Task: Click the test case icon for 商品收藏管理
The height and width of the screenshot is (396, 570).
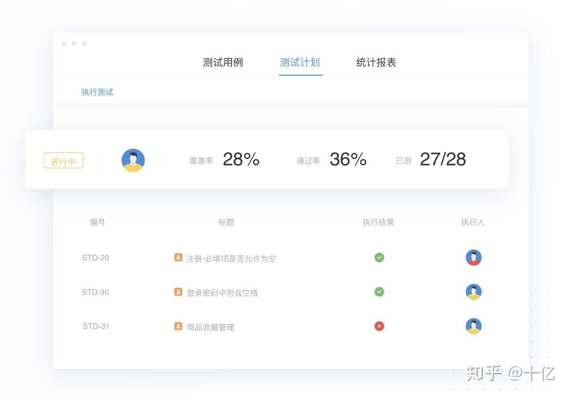Action: [178, 326]
